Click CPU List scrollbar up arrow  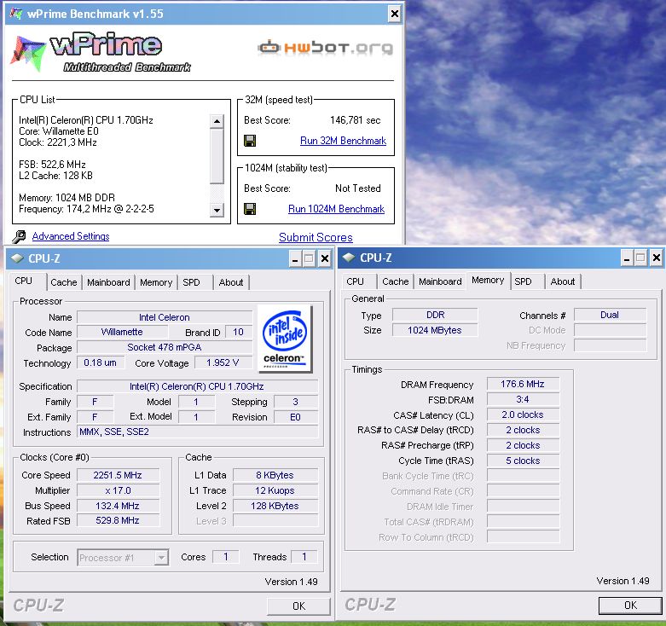(217, 121)
